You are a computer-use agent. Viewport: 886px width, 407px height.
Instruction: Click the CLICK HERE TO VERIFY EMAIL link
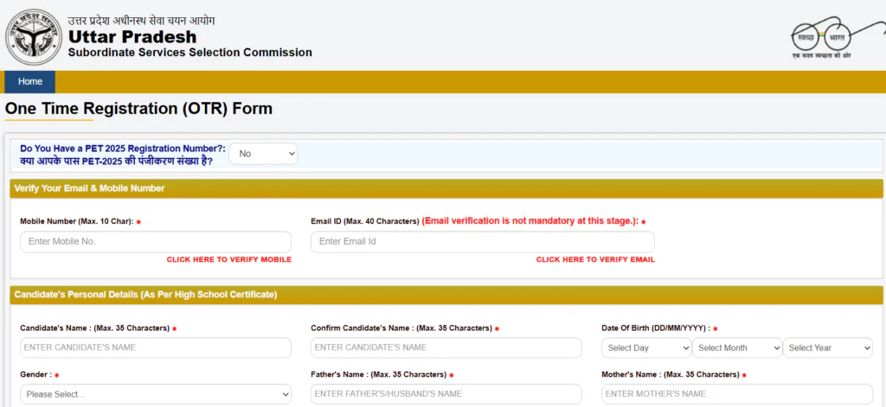click(595, 259)
